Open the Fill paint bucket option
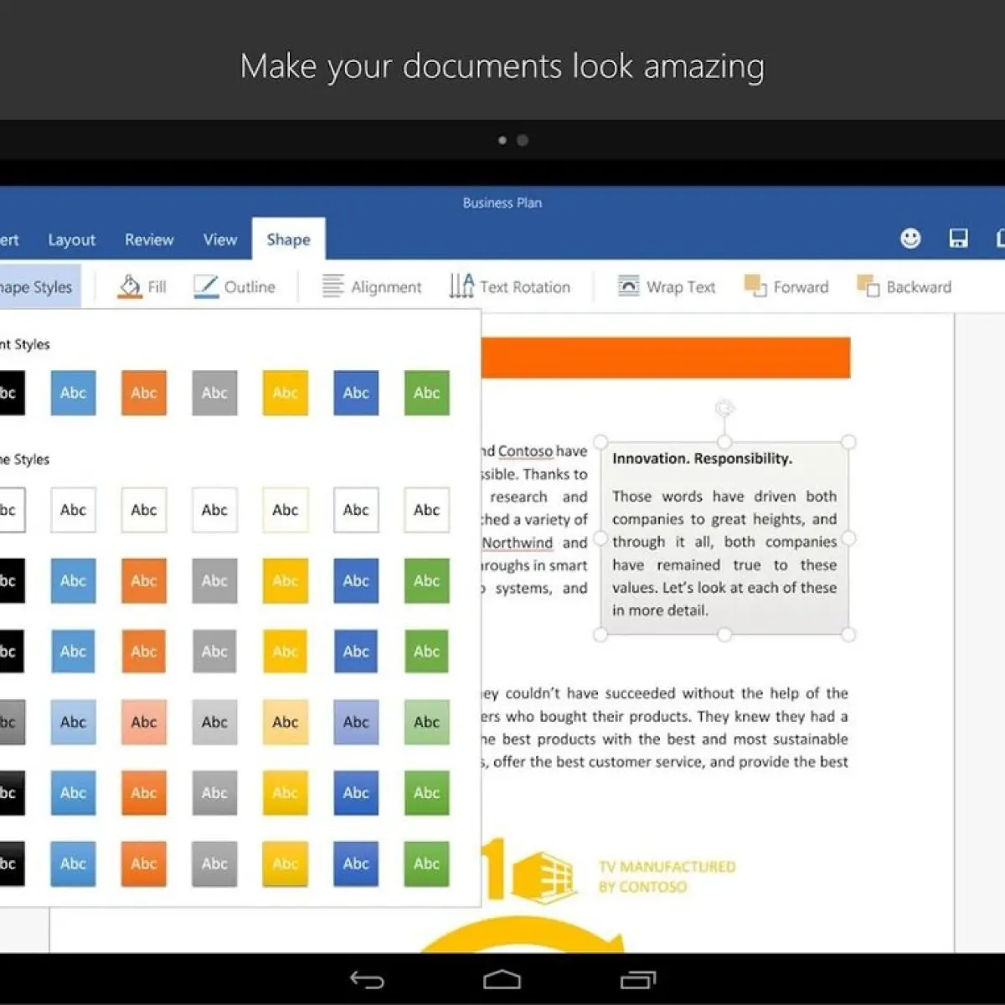Screen dimensions: 1005x1005 [142, 286]
